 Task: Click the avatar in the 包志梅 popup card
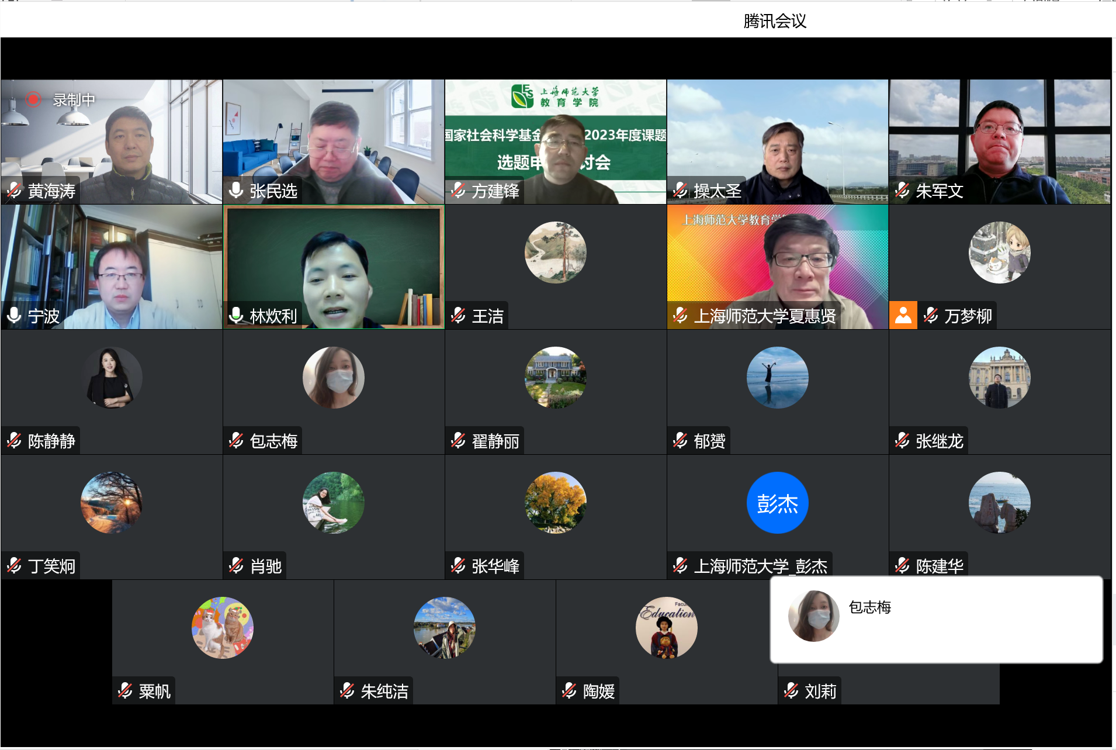813,616
